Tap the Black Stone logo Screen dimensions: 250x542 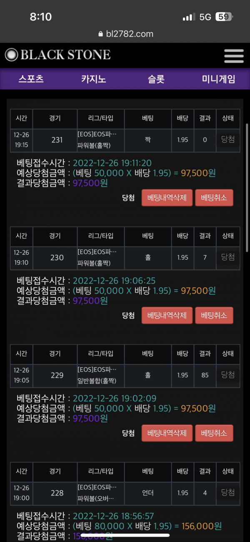[58, 55]
